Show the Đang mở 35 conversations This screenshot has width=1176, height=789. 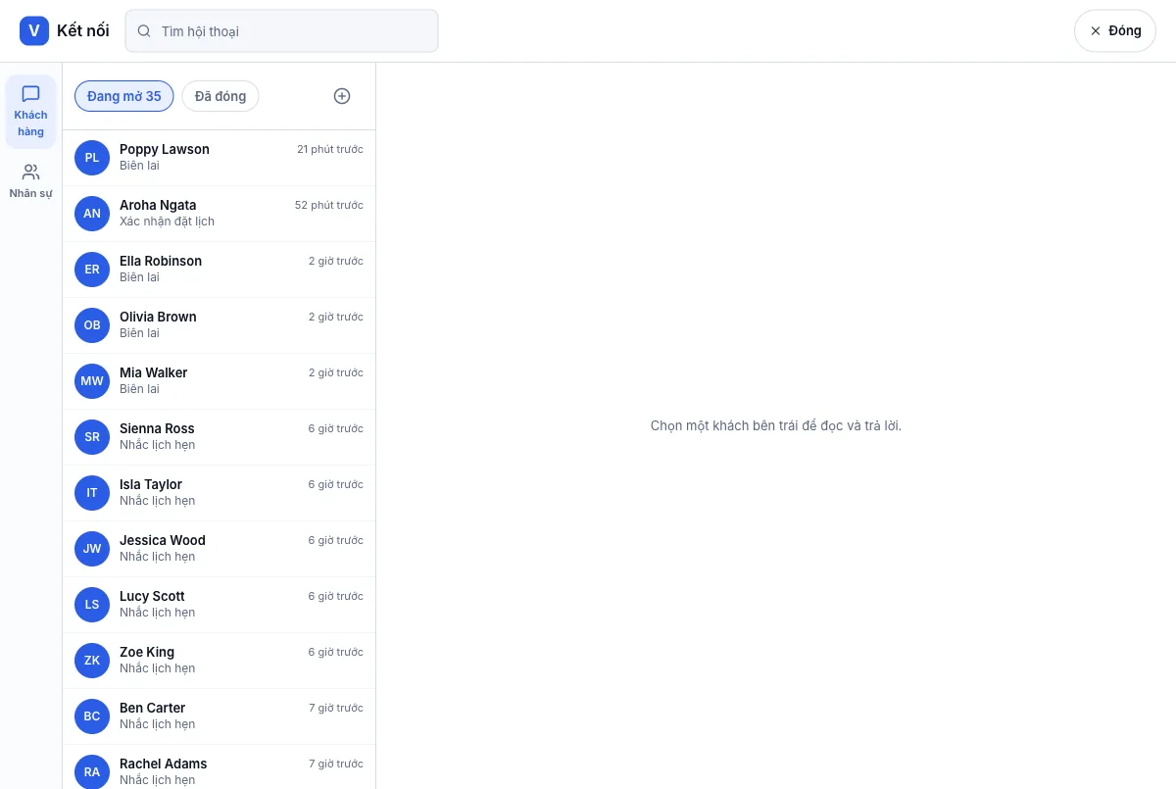[124, 96]
